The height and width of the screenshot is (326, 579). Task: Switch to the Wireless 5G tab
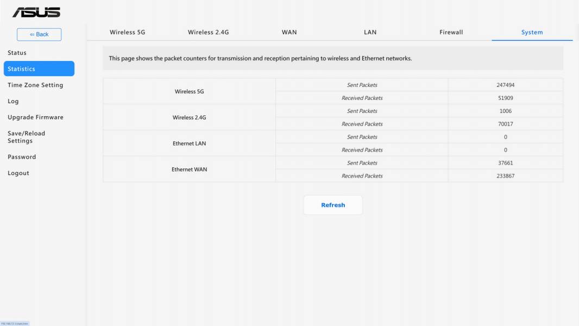pos(128,32)
